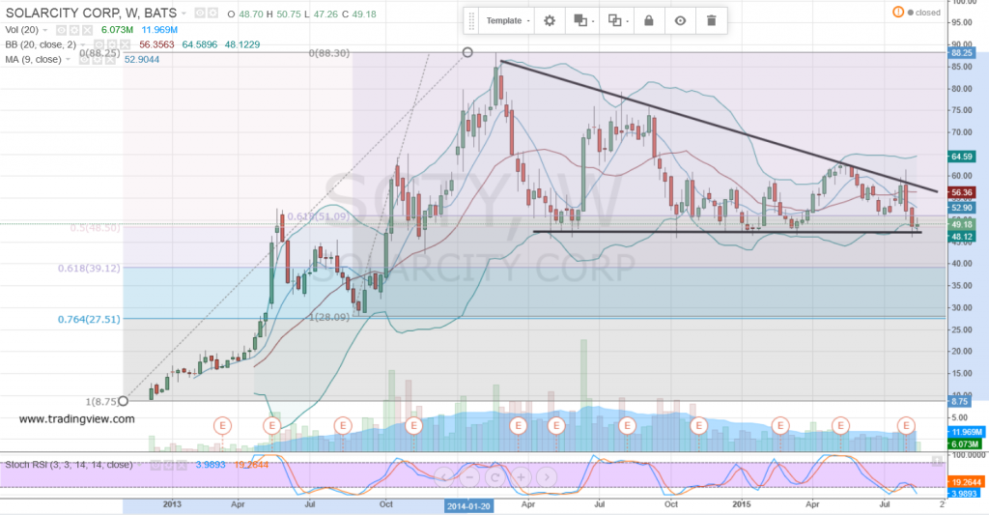The image size is (989, 515).
Task: Click 0.764(27.51) Fibonacci level label
Action: (x=89, y=320)
